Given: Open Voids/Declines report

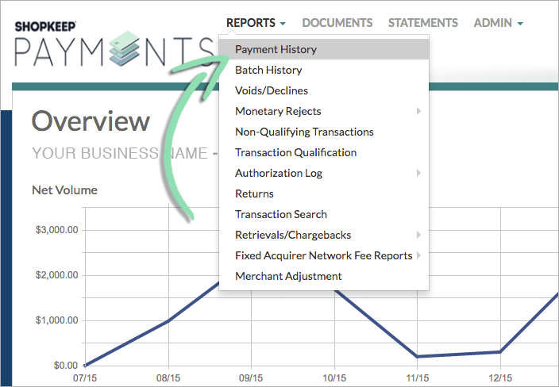Looking at the screenshot, I should point(324,90).
